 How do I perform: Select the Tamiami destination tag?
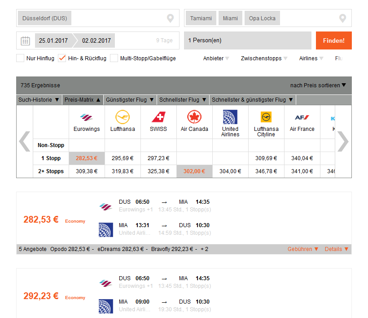[x=201, y=18]
